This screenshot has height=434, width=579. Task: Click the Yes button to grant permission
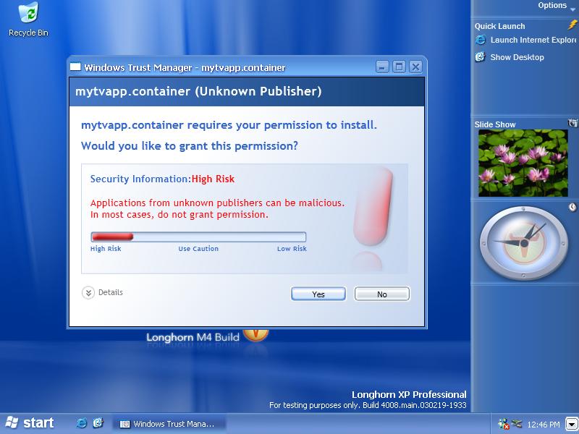tap(318, 294)
